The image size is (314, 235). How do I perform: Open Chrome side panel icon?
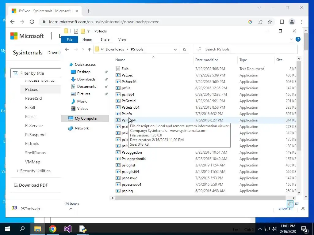click(282, 22)
